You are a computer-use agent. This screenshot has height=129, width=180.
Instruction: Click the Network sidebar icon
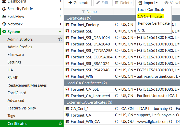[x=4, y=24]
